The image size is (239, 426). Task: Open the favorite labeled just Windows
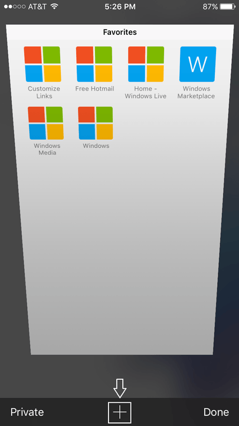[x=96, y=123]
